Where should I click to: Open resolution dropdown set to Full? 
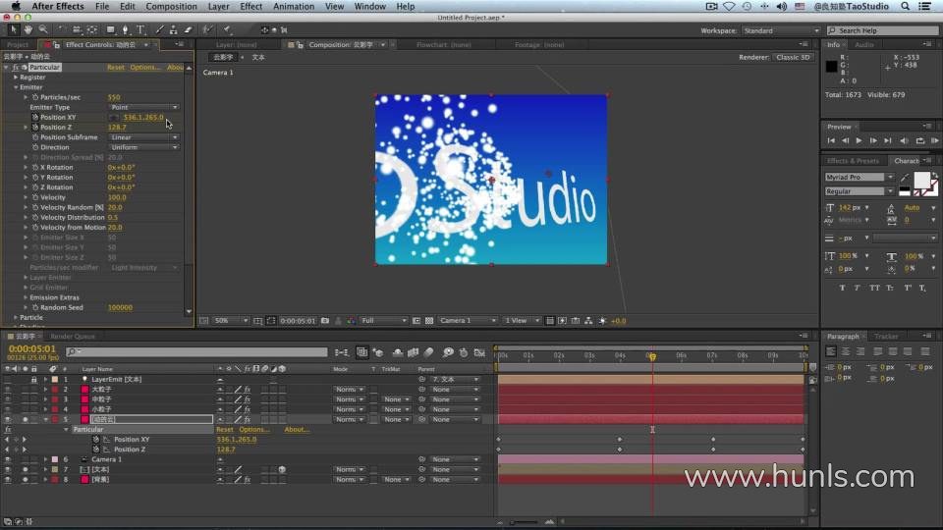pyautogui.click(x=384, y=321)
